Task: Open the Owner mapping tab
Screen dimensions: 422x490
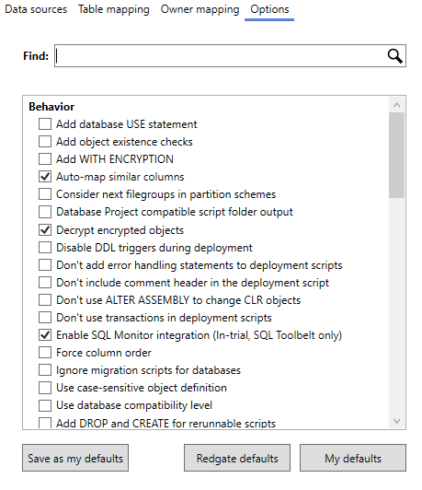Action: (200, 9)
